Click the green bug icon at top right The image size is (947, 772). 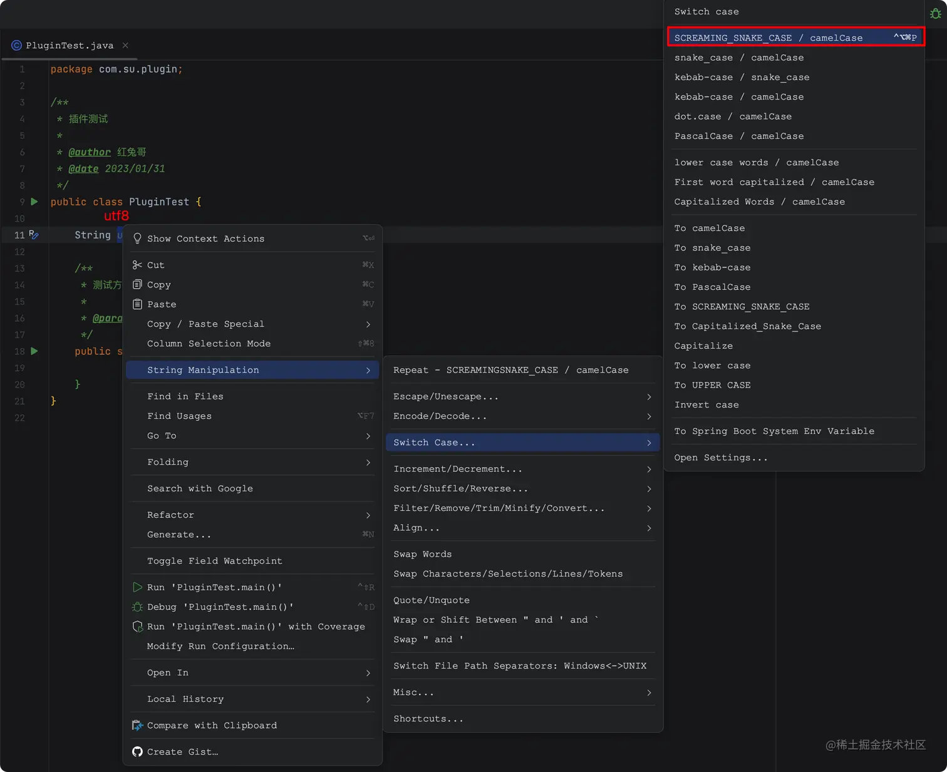pyautogui.click(x=936, y=13)
